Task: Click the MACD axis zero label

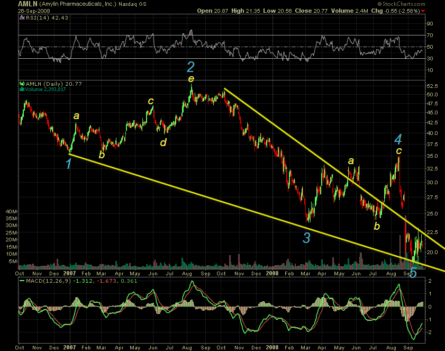Action: 430,307
